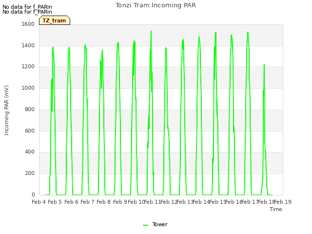
Task: Click the Feb 12 date label
Action: [x=169, y=202]
